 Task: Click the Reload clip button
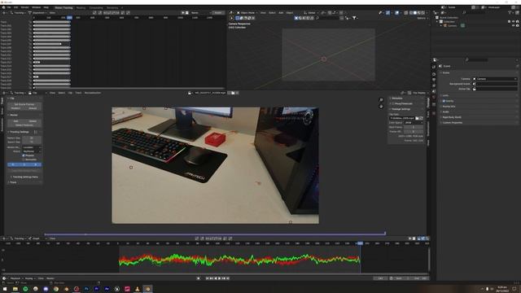click(x=33, y=108)
